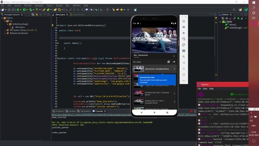Collapse the YouTube Mix - Astronomia playlist chevron

[174, 56]
